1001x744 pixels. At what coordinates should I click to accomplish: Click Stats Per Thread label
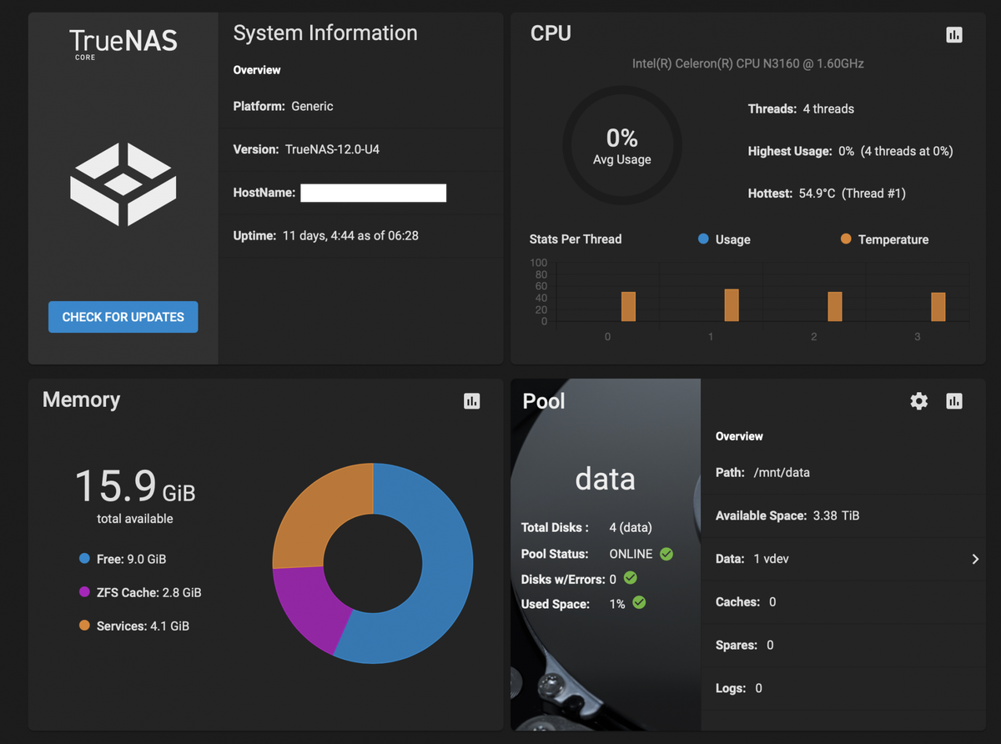click(x=576, y=239)
